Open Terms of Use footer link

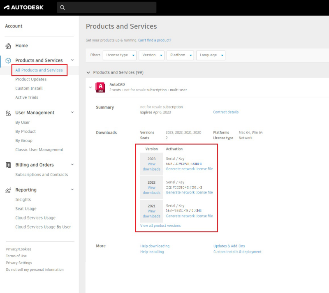16,256
